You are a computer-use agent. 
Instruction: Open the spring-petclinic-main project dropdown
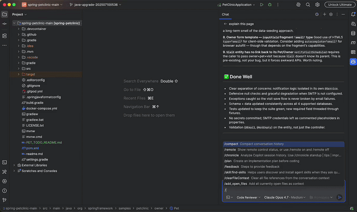click(42, 4)
